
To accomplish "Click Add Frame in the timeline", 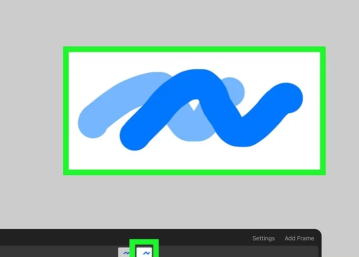I will (x=299, y=238).
